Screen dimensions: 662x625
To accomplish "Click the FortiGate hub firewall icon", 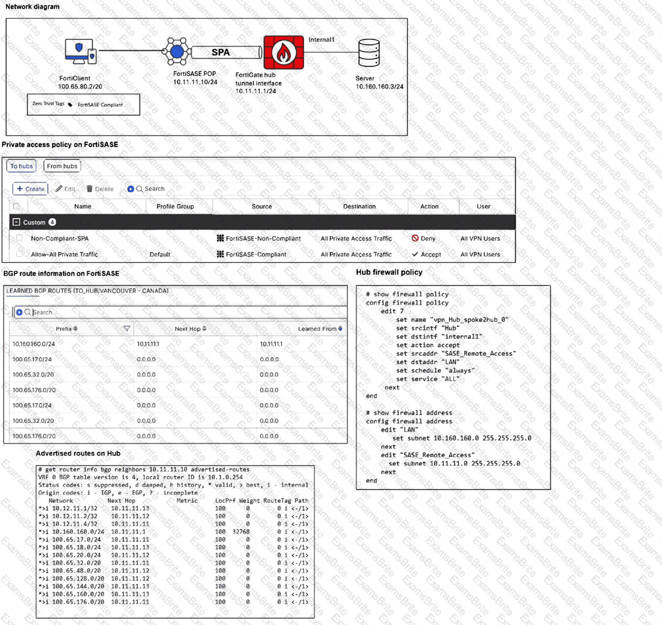I will tap(283, 52).
